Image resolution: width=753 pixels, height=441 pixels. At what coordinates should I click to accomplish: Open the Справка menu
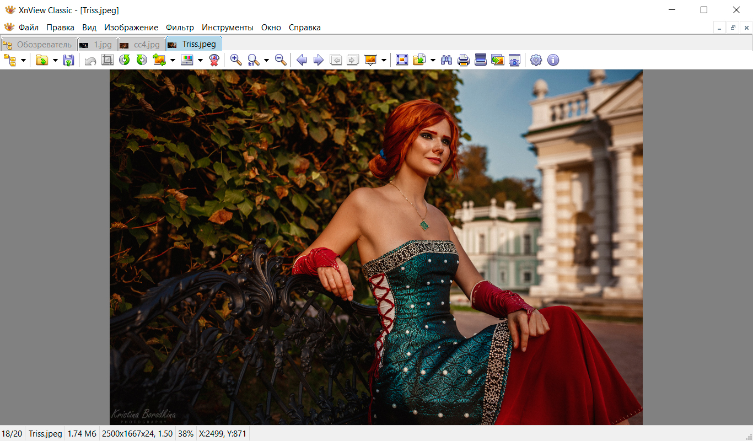coord(305,28)
